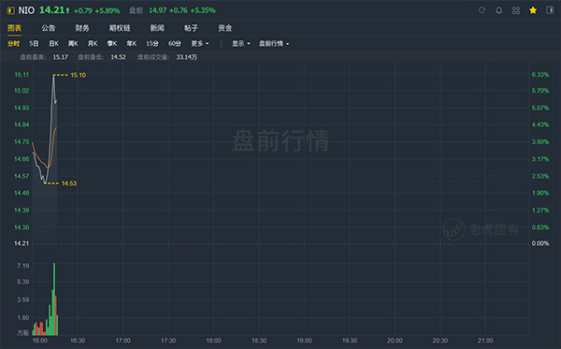Expand the 更多 timeframe dropdown
The width and height of the screenshot is (561, 349).
200,44
